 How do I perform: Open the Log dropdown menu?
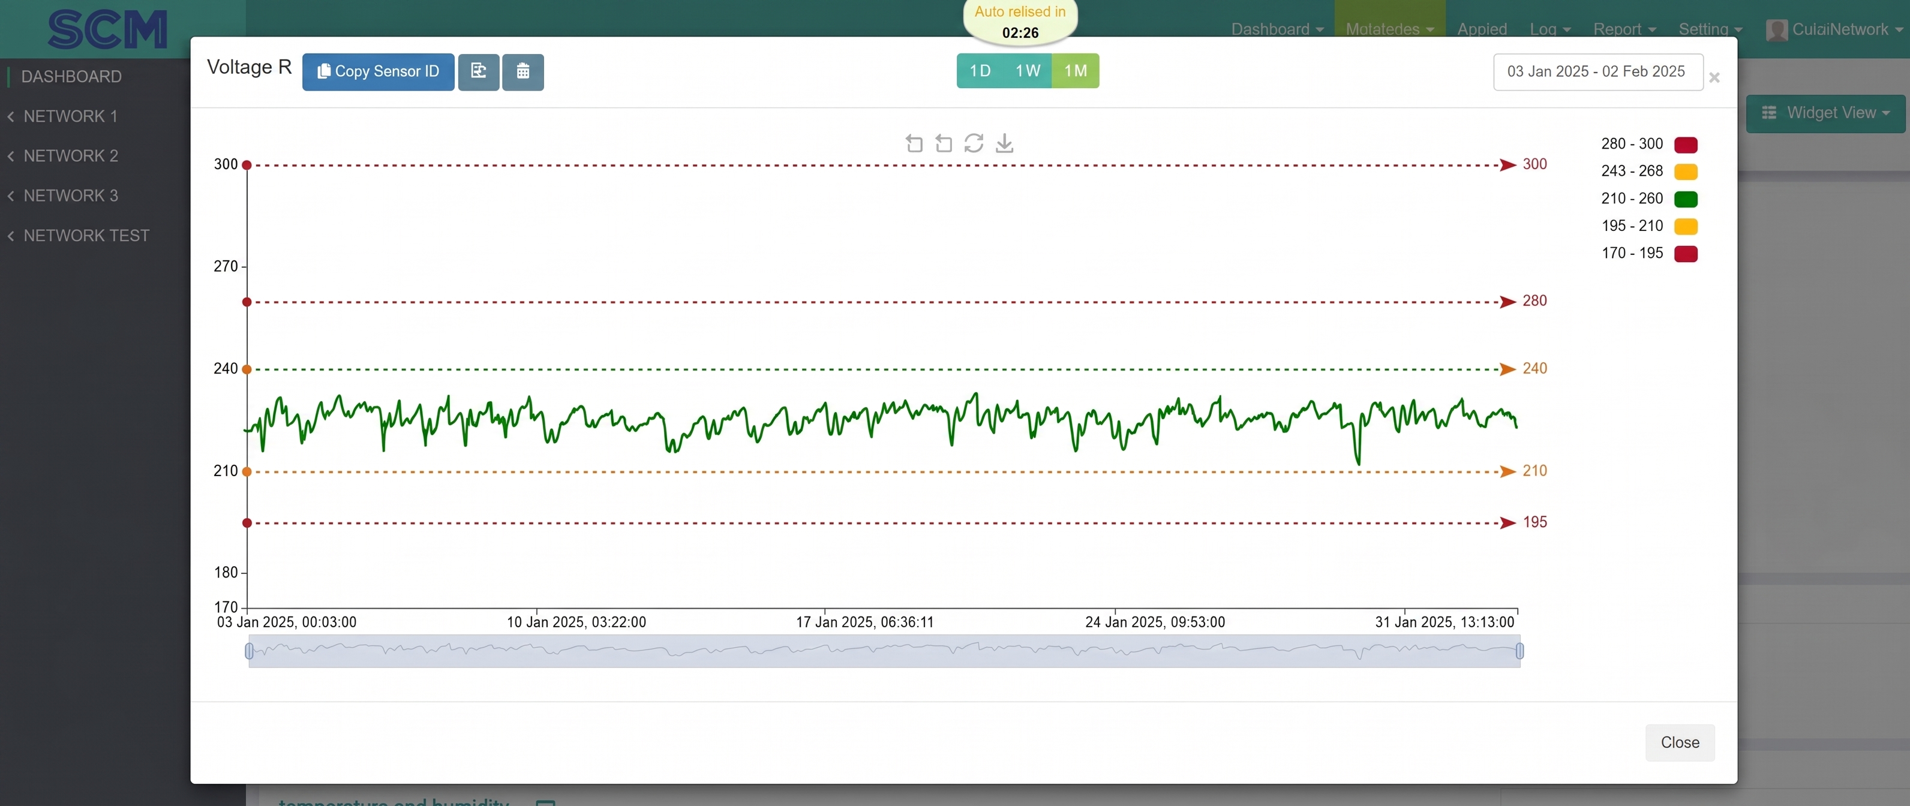1549,29
